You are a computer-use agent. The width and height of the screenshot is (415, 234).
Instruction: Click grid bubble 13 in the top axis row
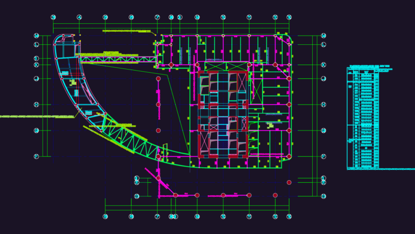pyautogui.click(x=289, y=17)
